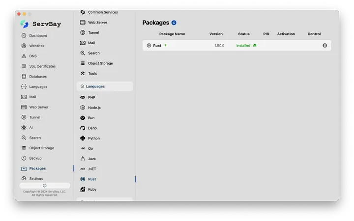Click the Package Name column header
Screen dimensions: 354x221
(x=172, y=34)
